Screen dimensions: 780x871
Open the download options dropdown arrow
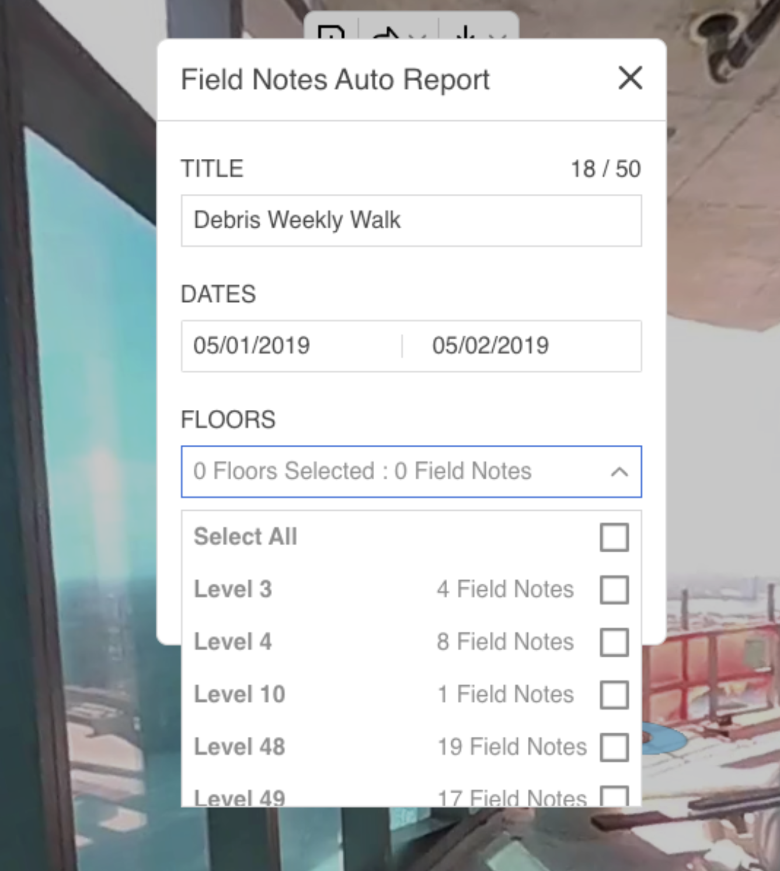click(x=496, y=36)
